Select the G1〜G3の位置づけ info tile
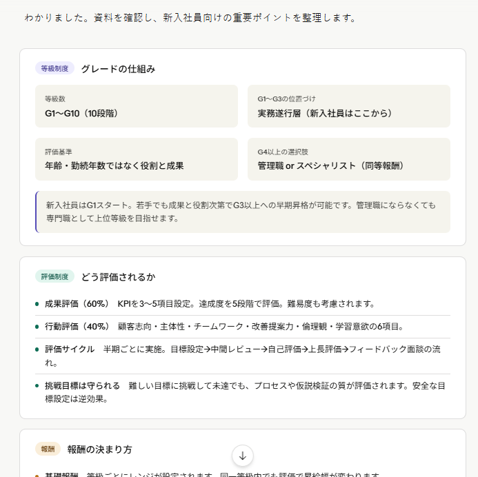 coord(348,106)
